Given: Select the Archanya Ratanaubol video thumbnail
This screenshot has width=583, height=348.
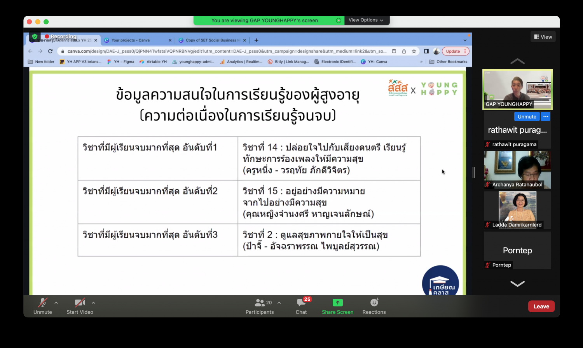Looking at the screenshot, I should pyautogui.click(x=517, y=170).
